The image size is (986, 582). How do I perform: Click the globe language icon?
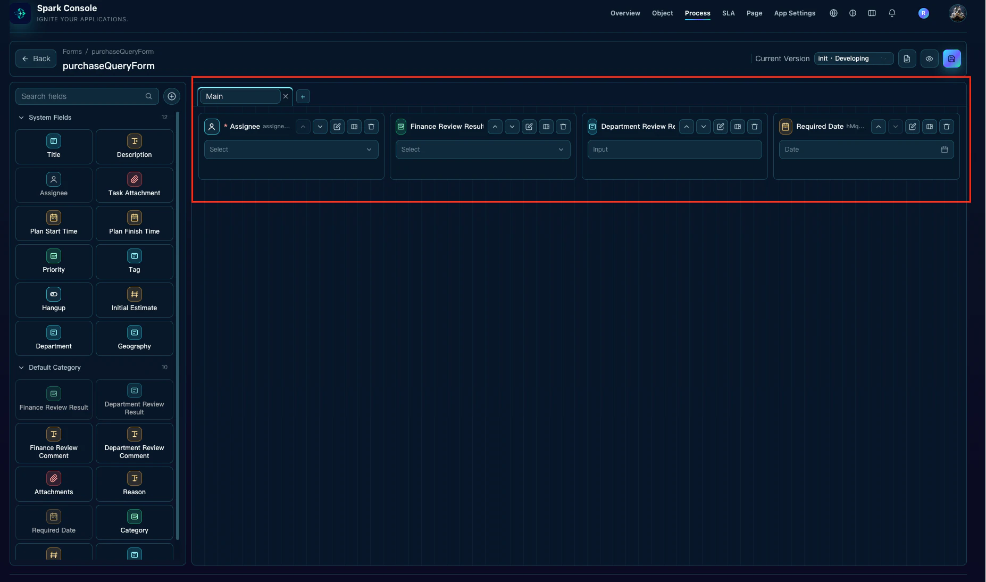coord(833,13)
